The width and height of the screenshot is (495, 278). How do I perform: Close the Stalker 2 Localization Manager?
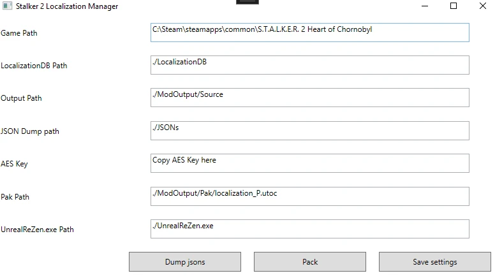coord(483,6)
